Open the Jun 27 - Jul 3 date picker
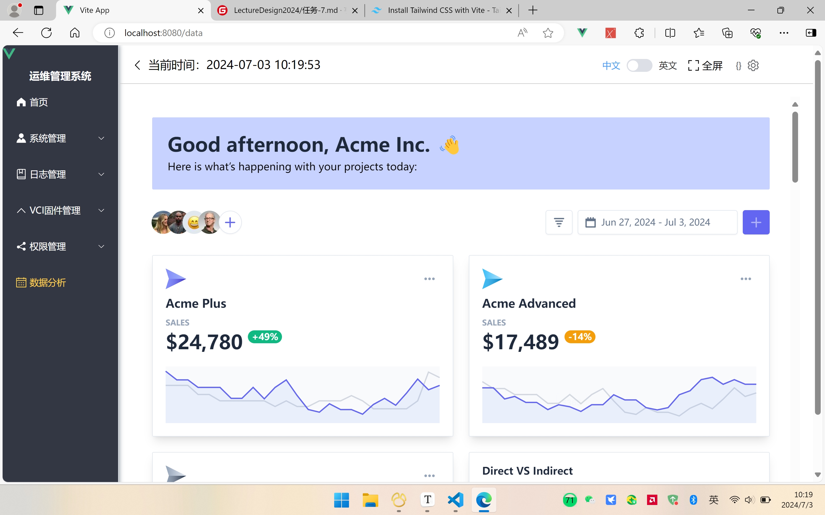The width and height of the screenshot is (825, 515). tap(657, 222)
